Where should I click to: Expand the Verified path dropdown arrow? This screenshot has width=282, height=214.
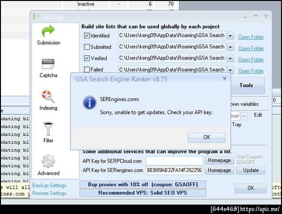pos(230,58)
